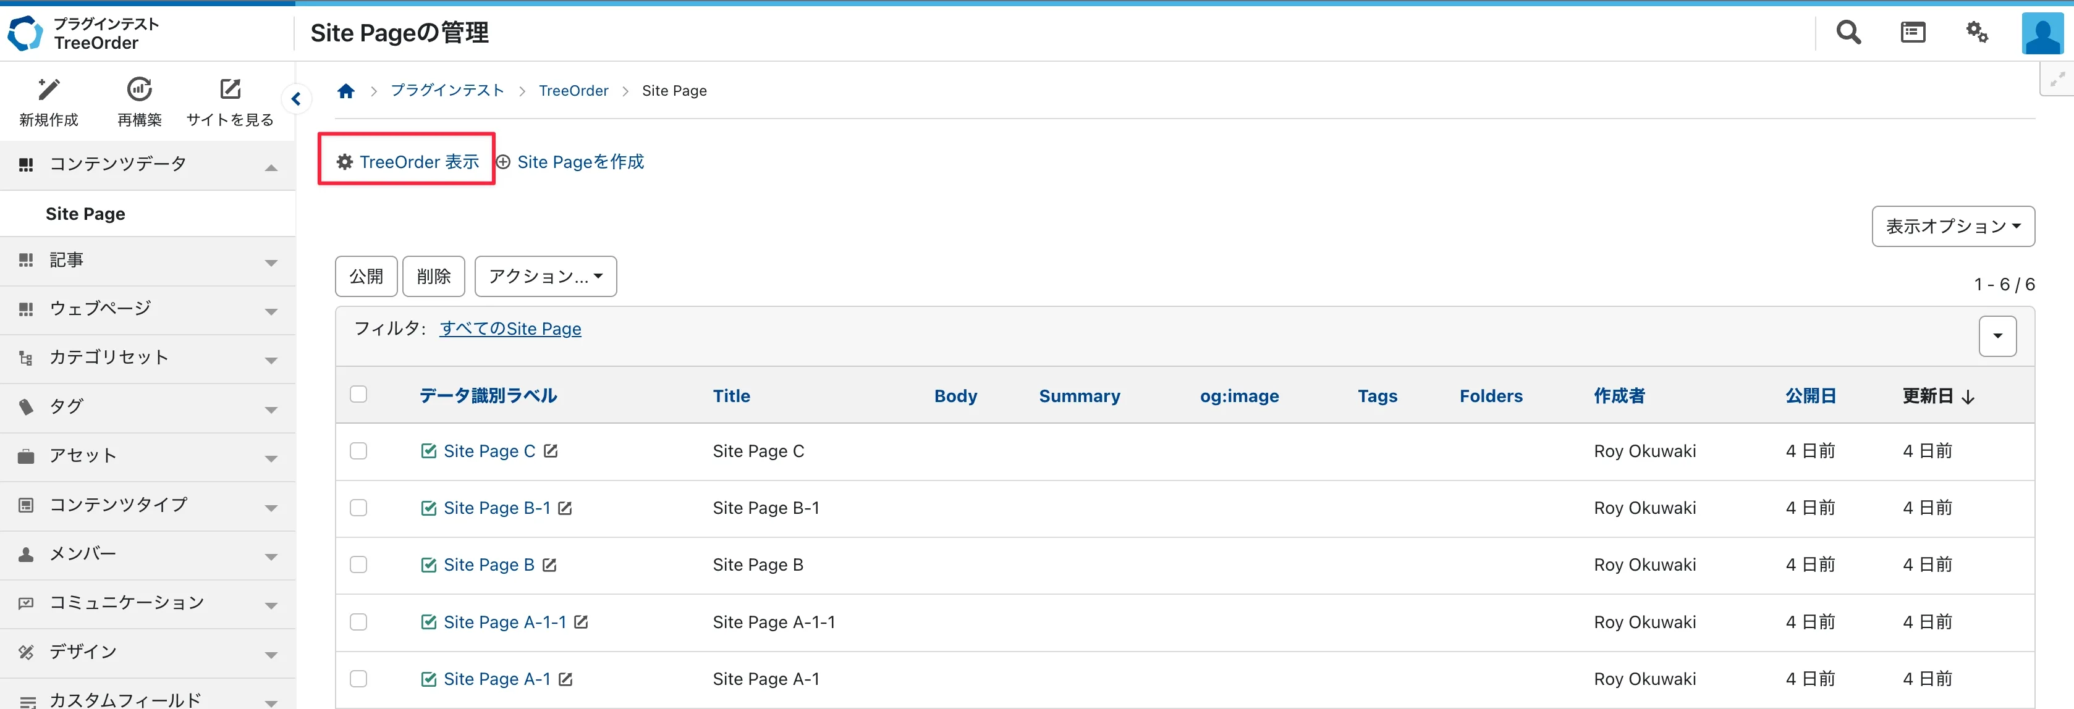Open サイトを見る view site icon
Screen dimensions: 2074x709
coord(231,90)
